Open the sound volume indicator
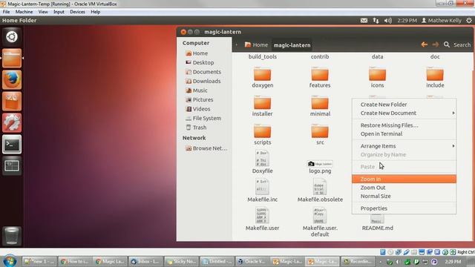This screenshot has width=475, height=267. pyautogui.click(x=387, y=20)
